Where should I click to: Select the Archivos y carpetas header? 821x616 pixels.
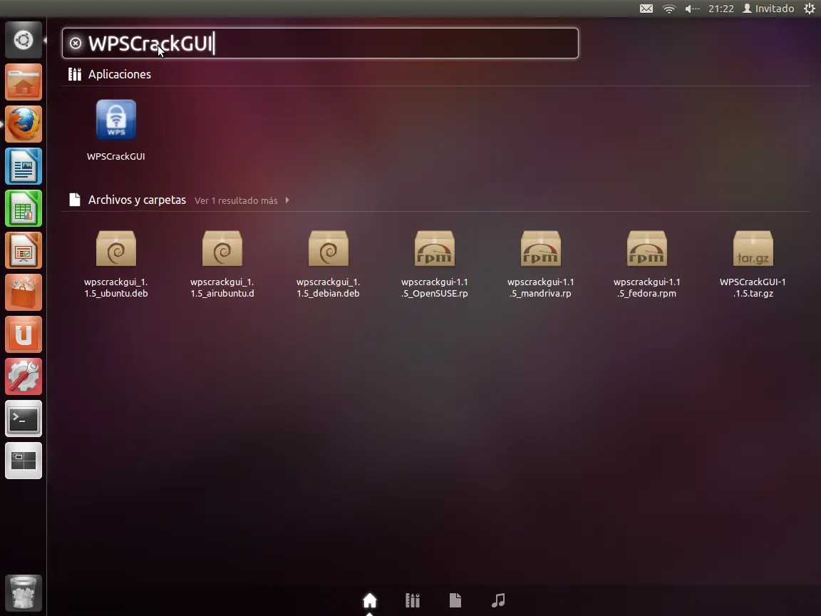pos(137,200)
